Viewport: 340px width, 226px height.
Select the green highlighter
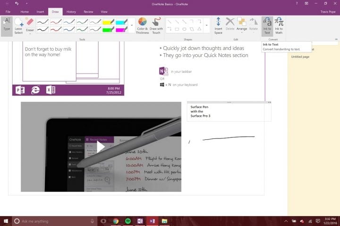pyautogui.click(x=108, y=29)
